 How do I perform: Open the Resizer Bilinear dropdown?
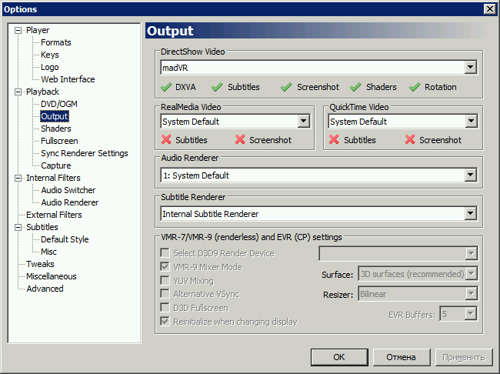coord(472,294)
